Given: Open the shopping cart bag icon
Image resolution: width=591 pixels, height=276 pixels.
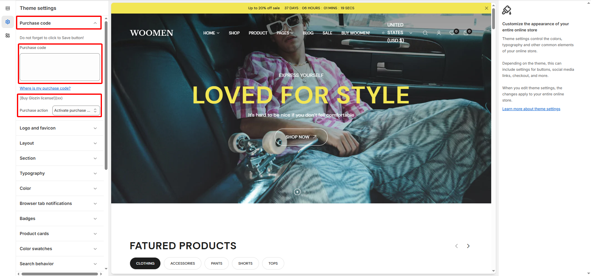Looking at the screenshot, I should tap(466, 33).
